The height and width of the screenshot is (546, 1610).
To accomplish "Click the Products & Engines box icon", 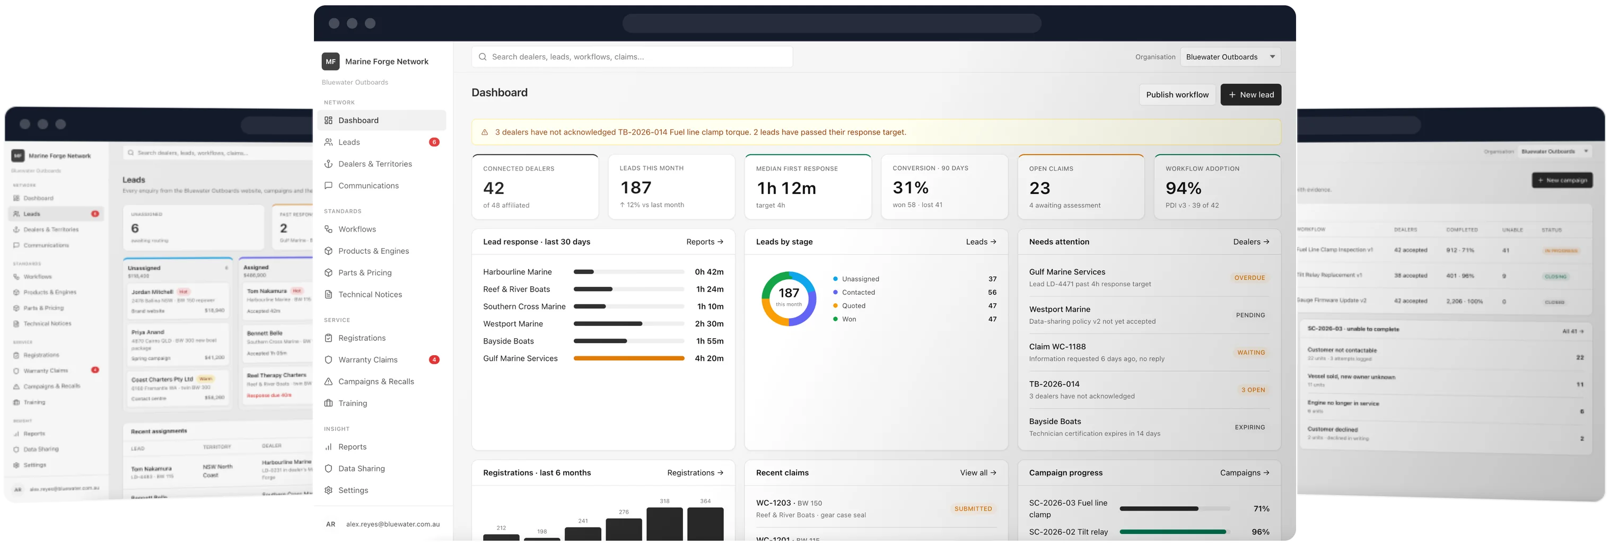I will tap(328, 251).
